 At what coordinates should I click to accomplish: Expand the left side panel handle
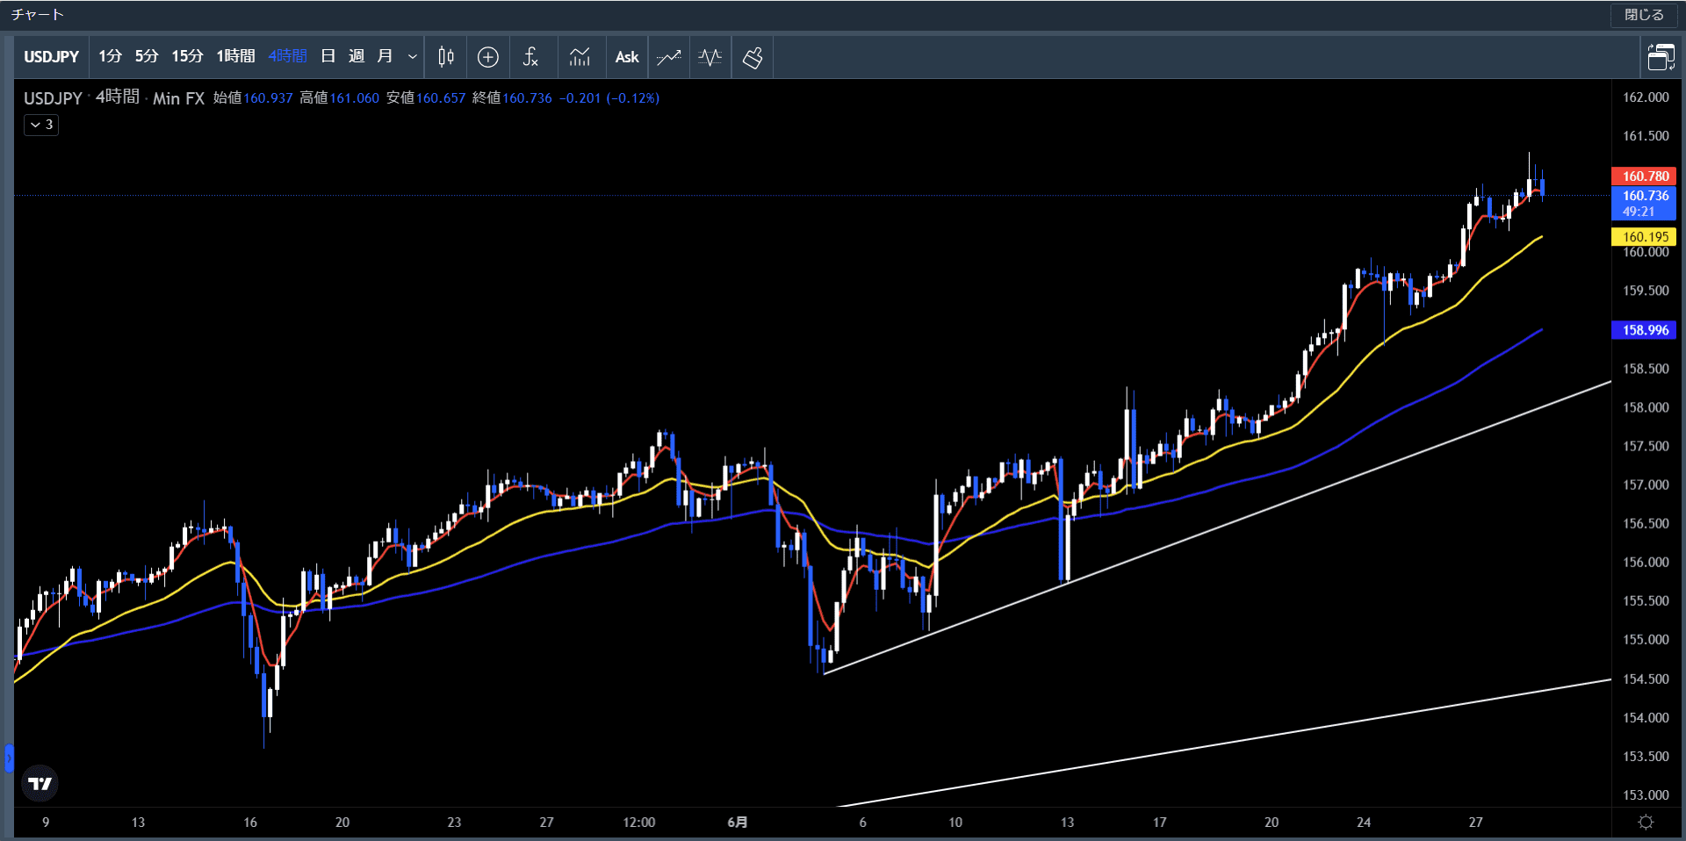9,758
